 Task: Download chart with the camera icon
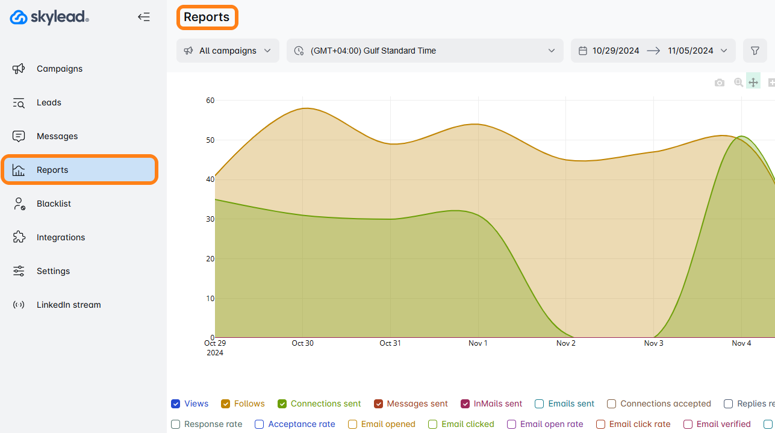720,83
